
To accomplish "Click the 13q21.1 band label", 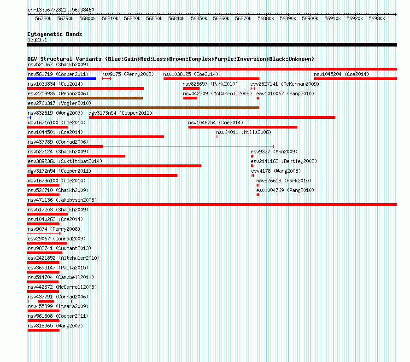I will pyautogui.click(x=37, y=40).
